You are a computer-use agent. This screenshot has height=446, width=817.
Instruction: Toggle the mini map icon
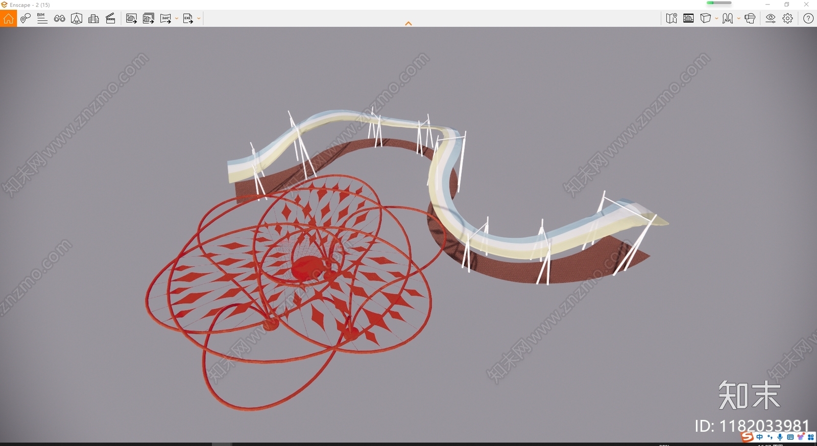tap(671, 18)
